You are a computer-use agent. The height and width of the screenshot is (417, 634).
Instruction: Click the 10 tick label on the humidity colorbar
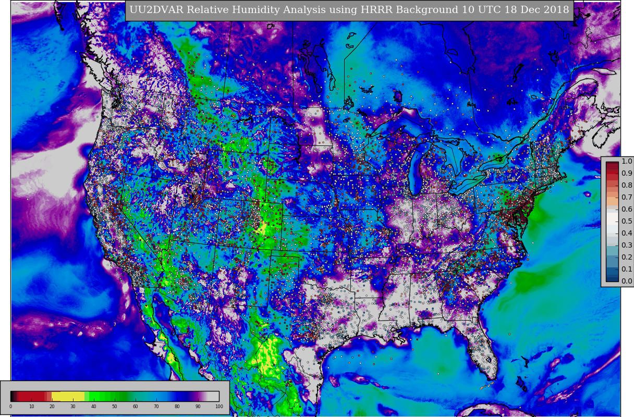coord(31,406)
